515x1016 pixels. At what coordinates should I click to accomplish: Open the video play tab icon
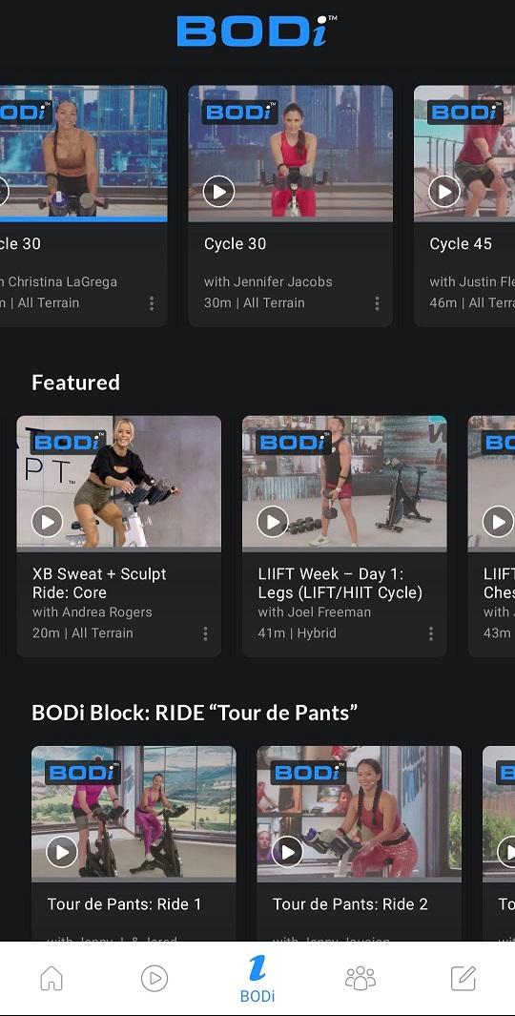click(154, 978)
